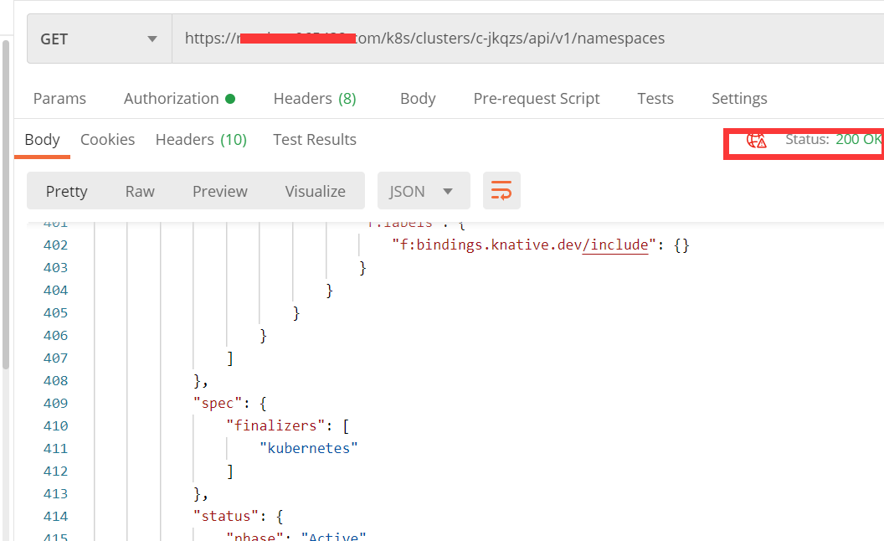Click the network warning globe icon

(x=757, y=140)
